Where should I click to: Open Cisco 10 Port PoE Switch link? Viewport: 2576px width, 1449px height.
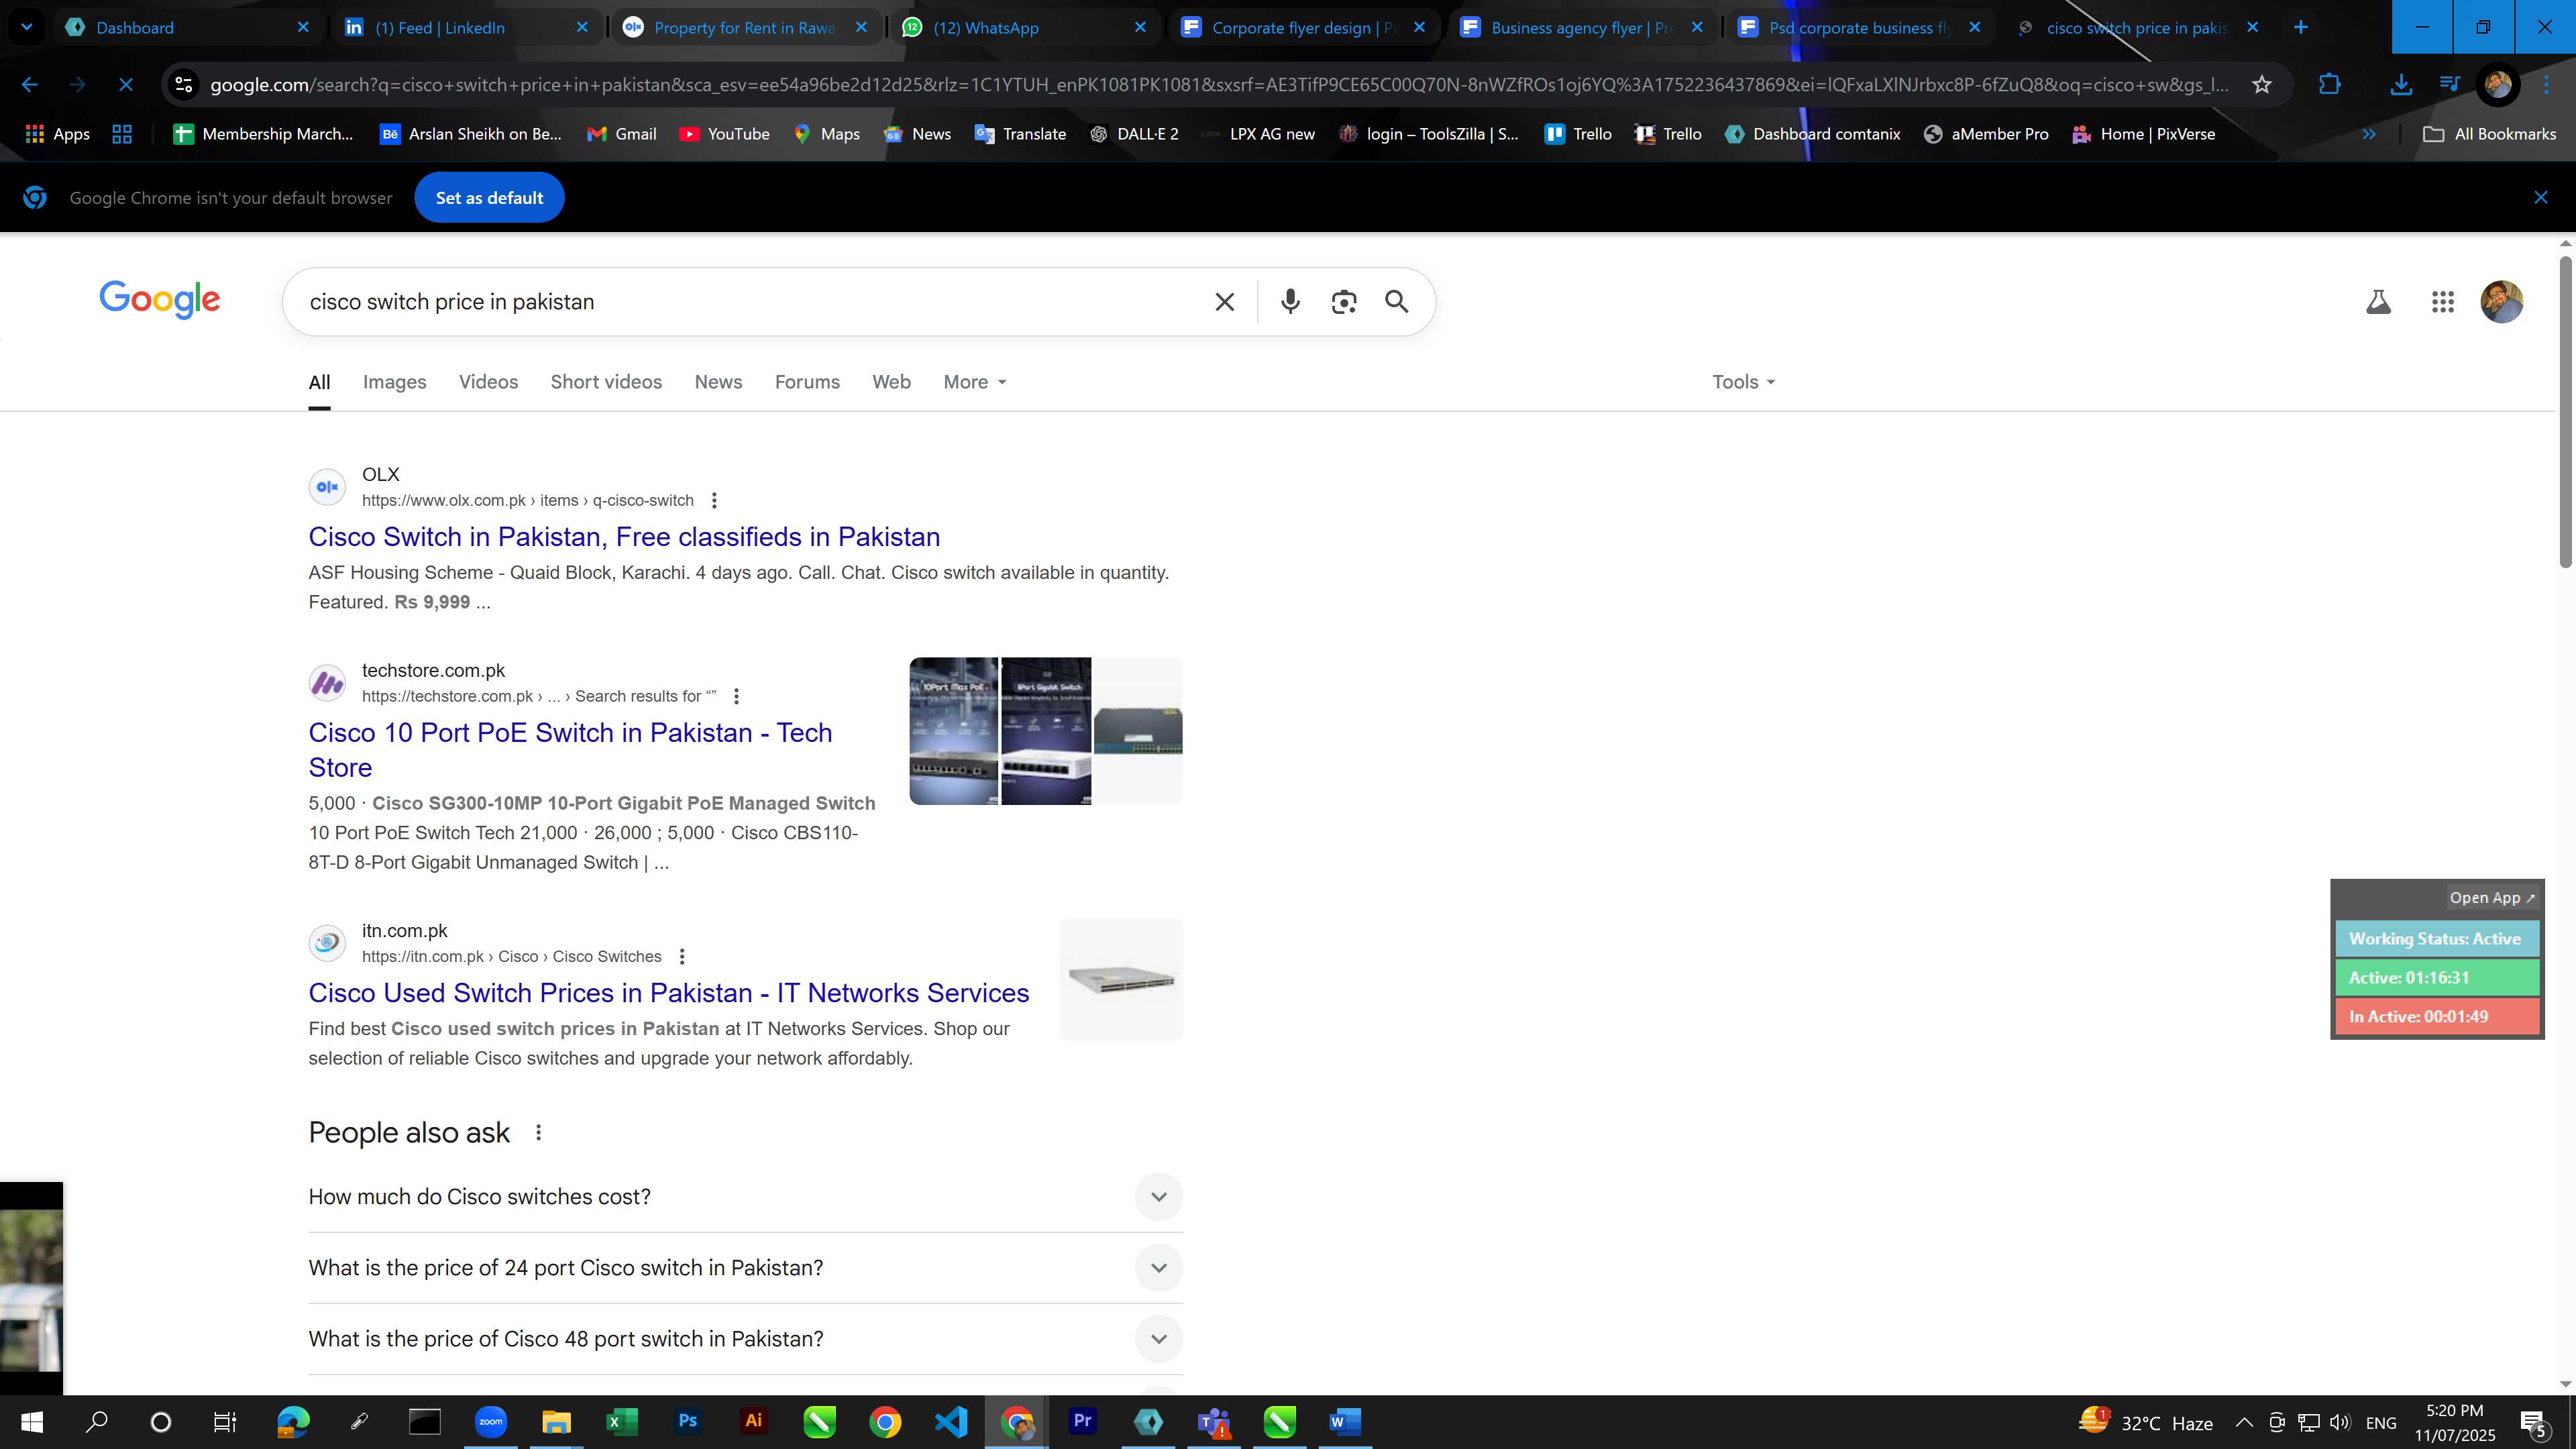tap(570, 749)
